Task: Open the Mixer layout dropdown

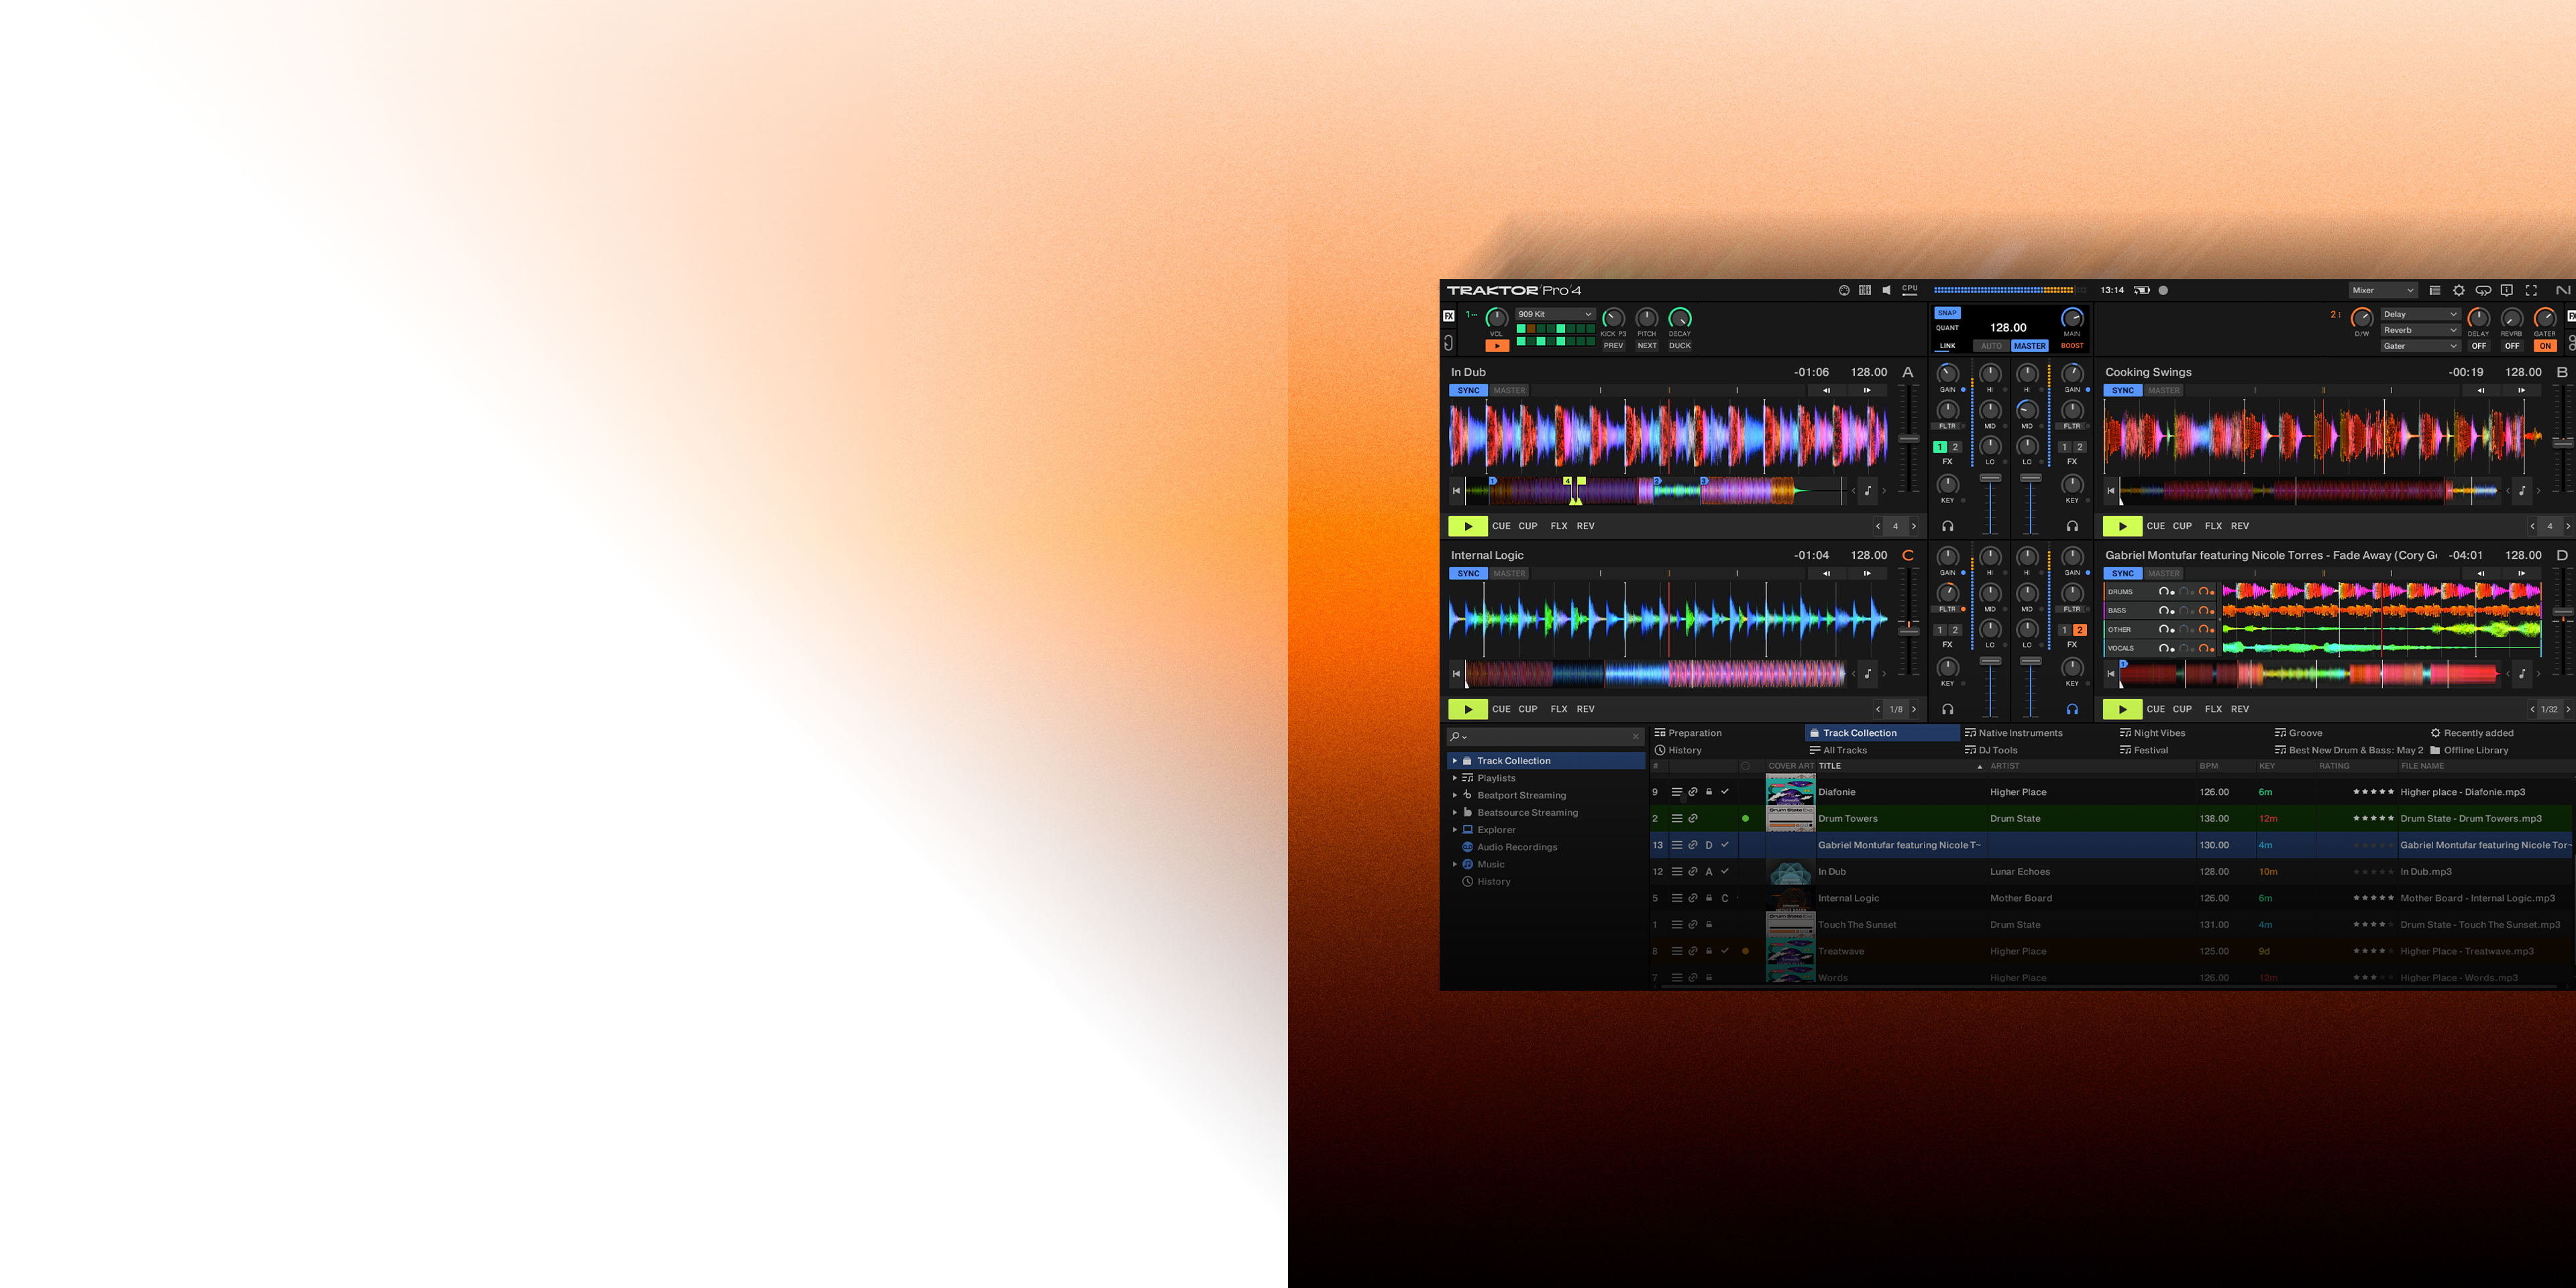Action: 2383,290
